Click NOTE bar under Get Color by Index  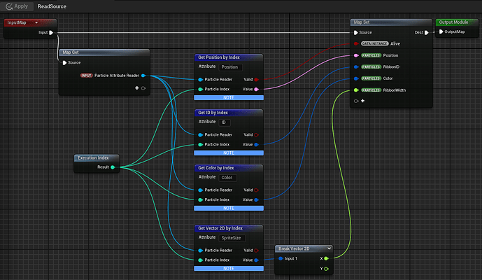[x=229, y=209]
